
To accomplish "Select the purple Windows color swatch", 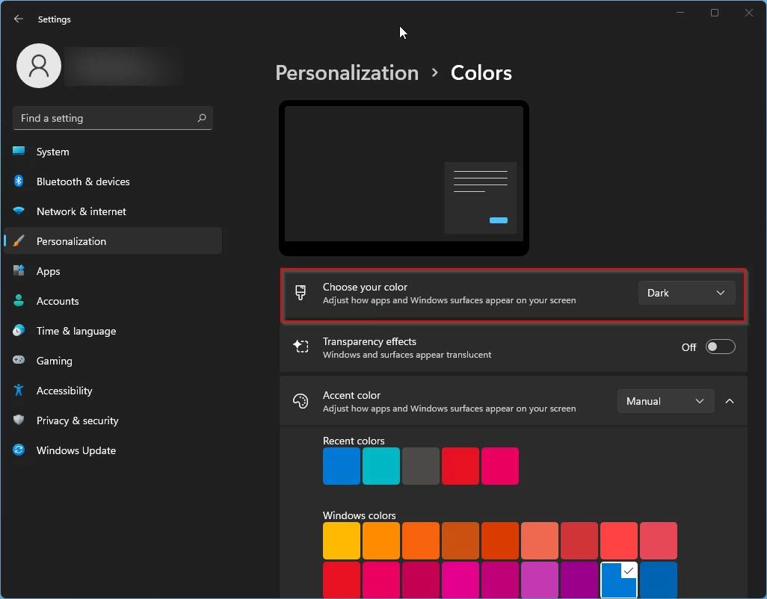I will pos(579,580).
